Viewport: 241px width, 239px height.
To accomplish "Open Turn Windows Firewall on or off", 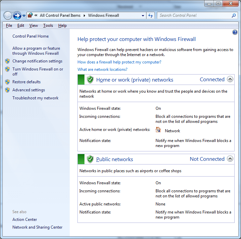I will (x=38, y=71).
